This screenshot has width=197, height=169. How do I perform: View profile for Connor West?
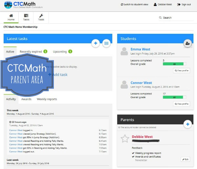click(182, 104)
